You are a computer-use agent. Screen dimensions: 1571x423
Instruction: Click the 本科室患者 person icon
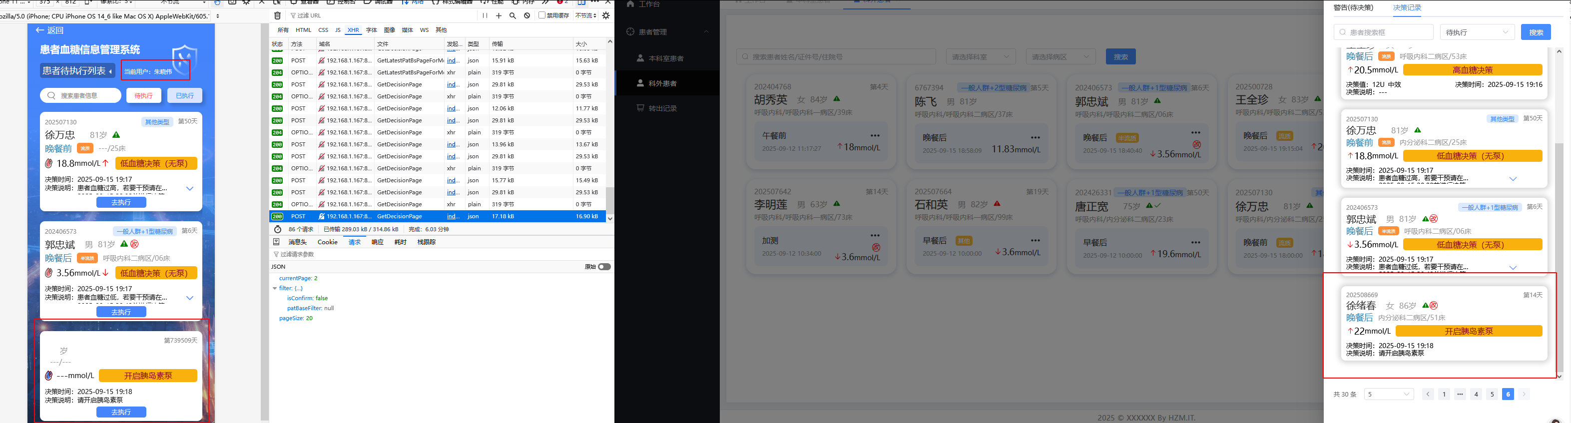[x=640, y=58]
